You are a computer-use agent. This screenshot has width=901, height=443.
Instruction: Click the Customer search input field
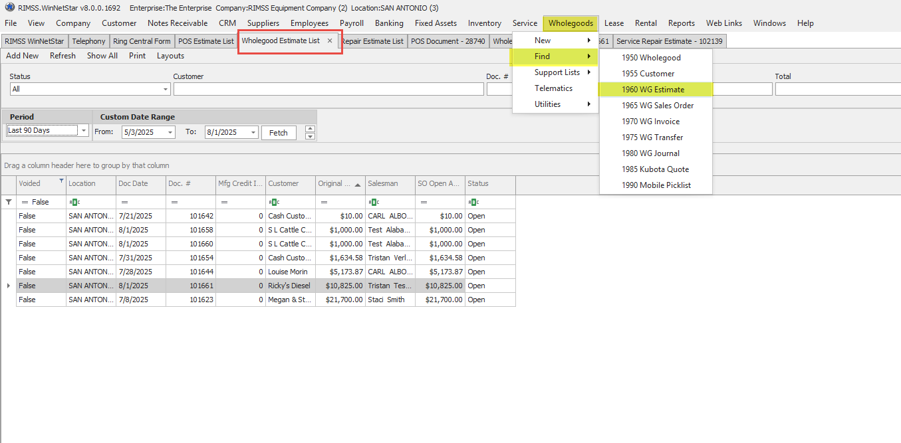pyautogui.click(x=328, y=89)
